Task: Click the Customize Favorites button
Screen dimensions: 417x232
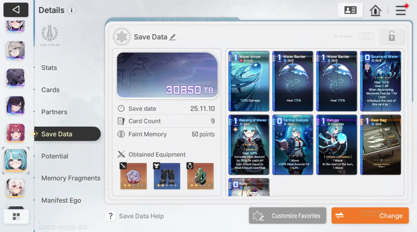Action: click(287, 216)
